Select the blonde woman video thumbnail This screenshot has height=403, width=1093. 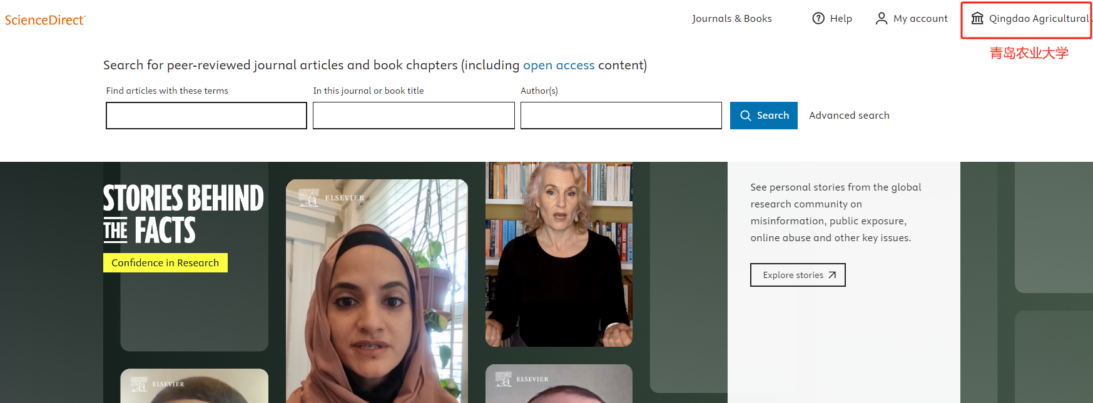point(559,254)
